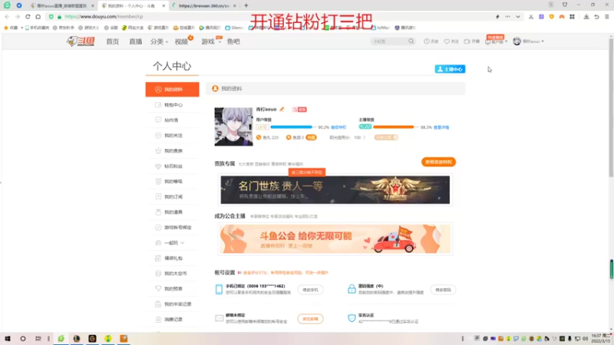Click the arrow after 阳光信用分 100

coord(364,137)
